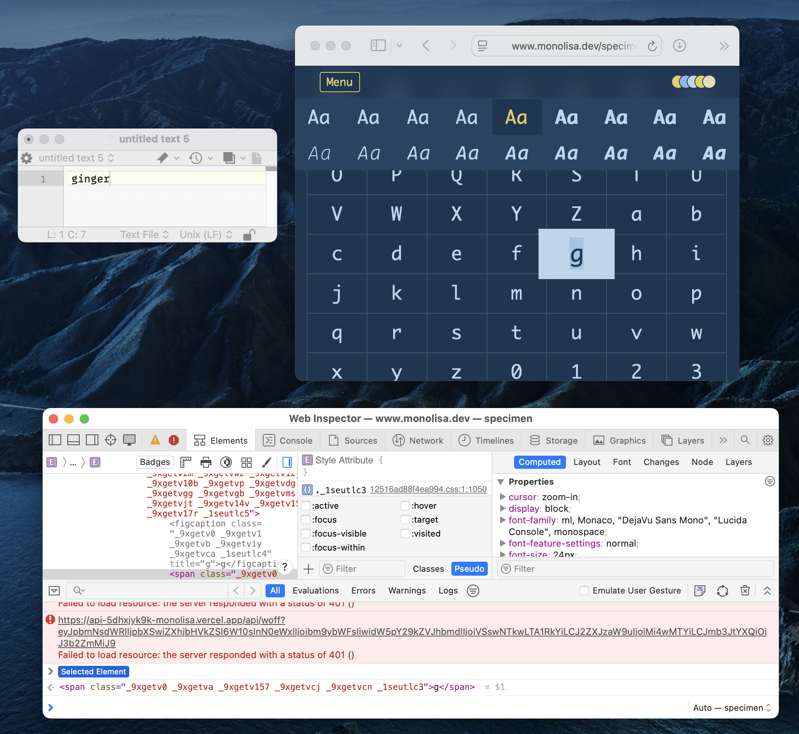Check the :focus-visible pseudo class
The width and height of the screenshot is (799, 734).
(306, 533)
